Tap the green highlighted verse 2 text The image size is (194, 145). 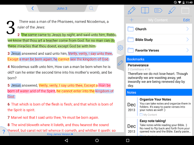point(62,40)
